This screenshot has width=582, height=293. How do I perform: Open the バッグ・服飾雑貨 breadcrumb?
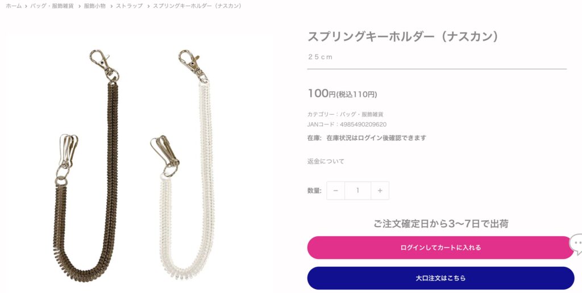point(52,6)
